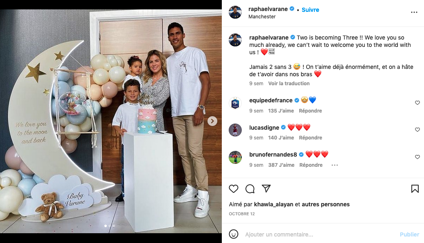
Task: Share post via paper plane icon
Action: click(266, 188)
